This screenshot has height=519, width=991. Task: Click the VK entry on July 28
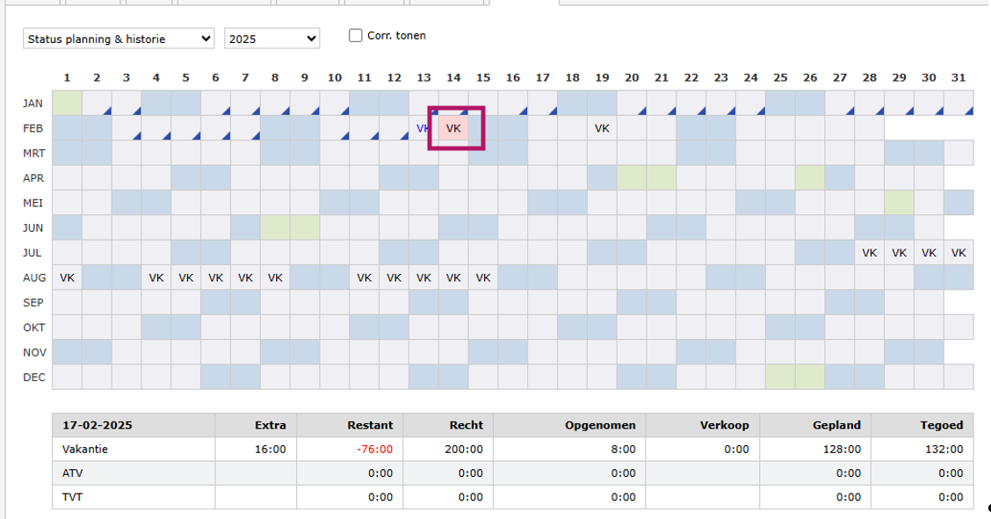pos(870,253)
